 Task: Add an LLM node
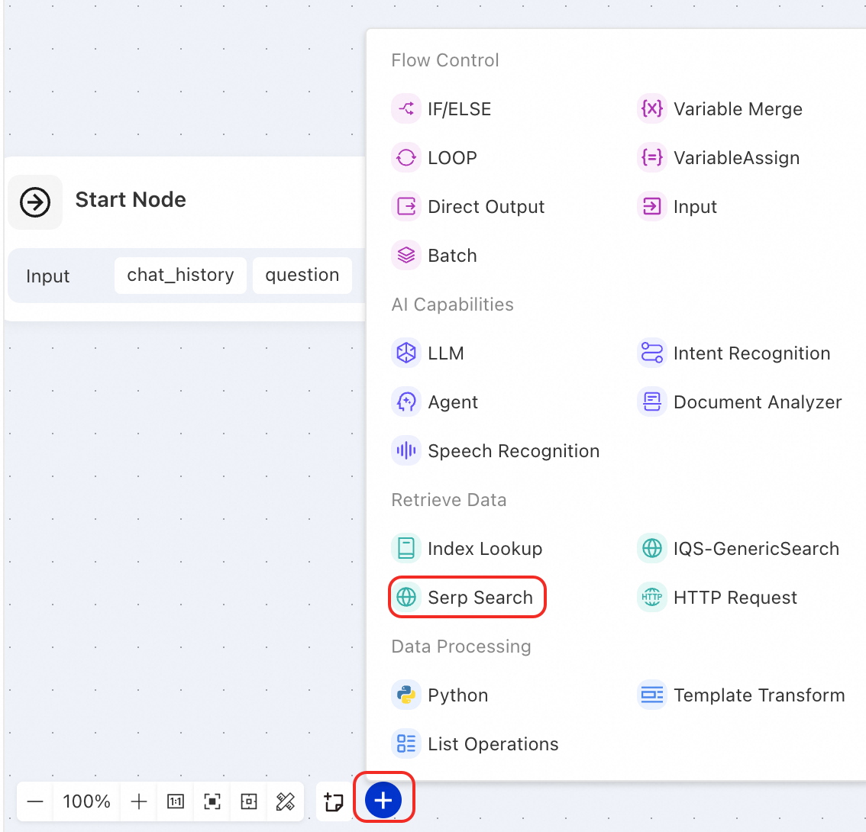pos(428,353)
